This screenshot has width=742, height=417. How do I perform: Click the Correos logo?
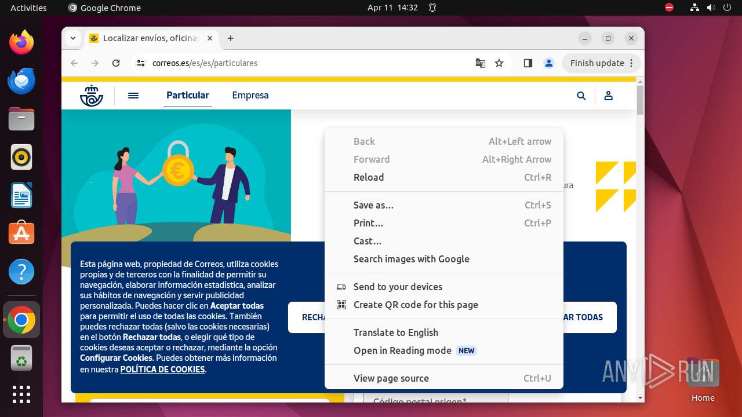92,96
